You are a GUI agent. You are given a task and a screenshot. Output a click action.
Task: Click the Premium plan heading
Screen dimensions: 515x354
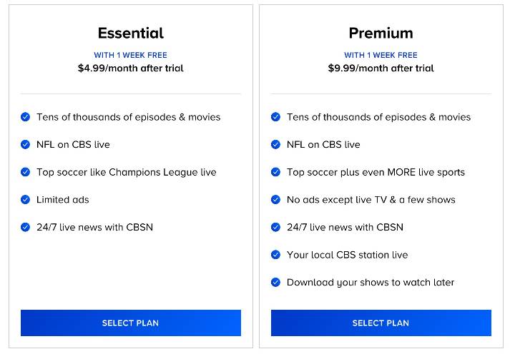[x=381, y=33]
